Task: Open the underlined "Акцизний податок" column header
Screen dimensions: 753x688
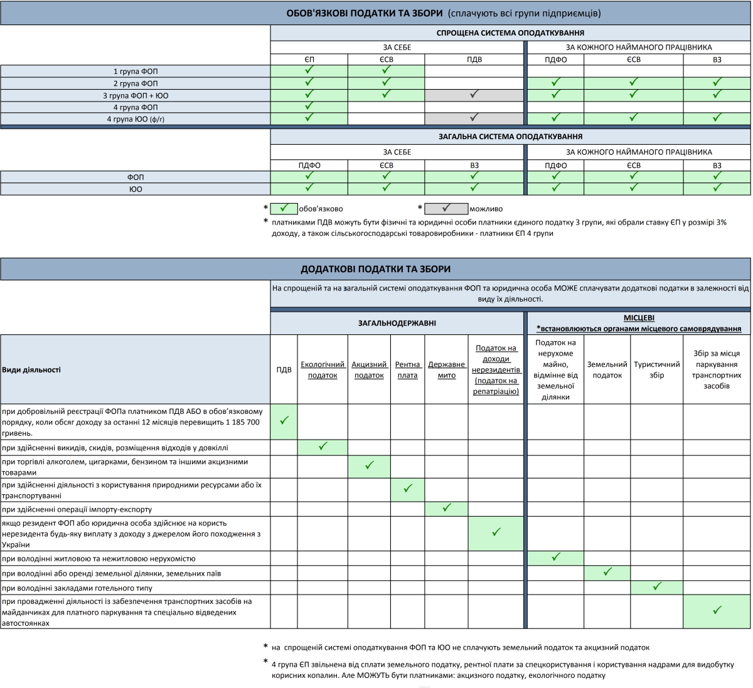Action: [369, 369]
